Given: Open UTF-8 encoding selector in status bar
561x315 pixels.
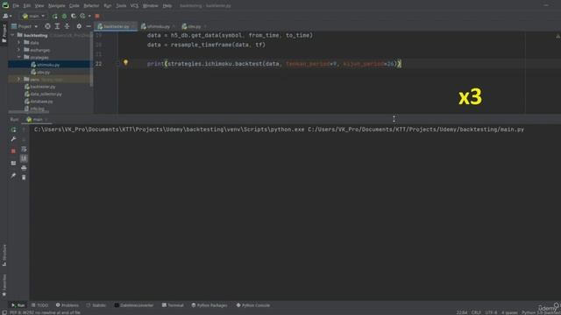Looking at the screenshot, I should tap(491, 312).
